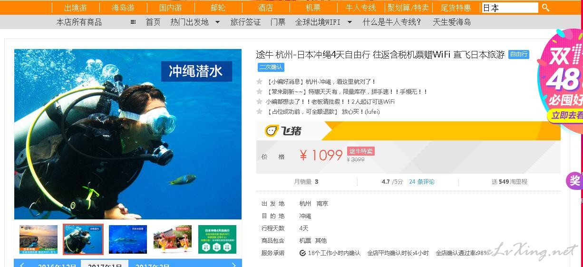Click the search field containing 日本

[510, 8]
